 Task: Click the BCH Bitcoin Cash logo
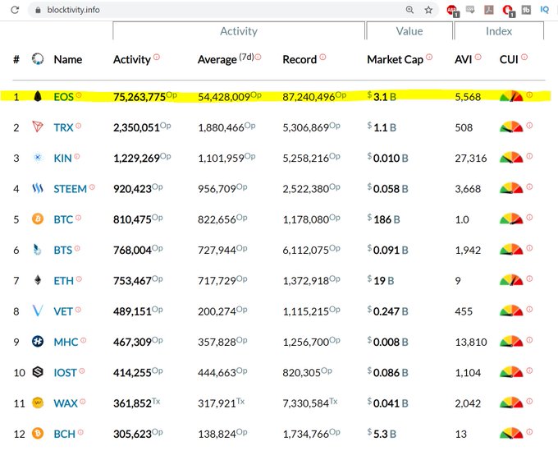point(38,433)
